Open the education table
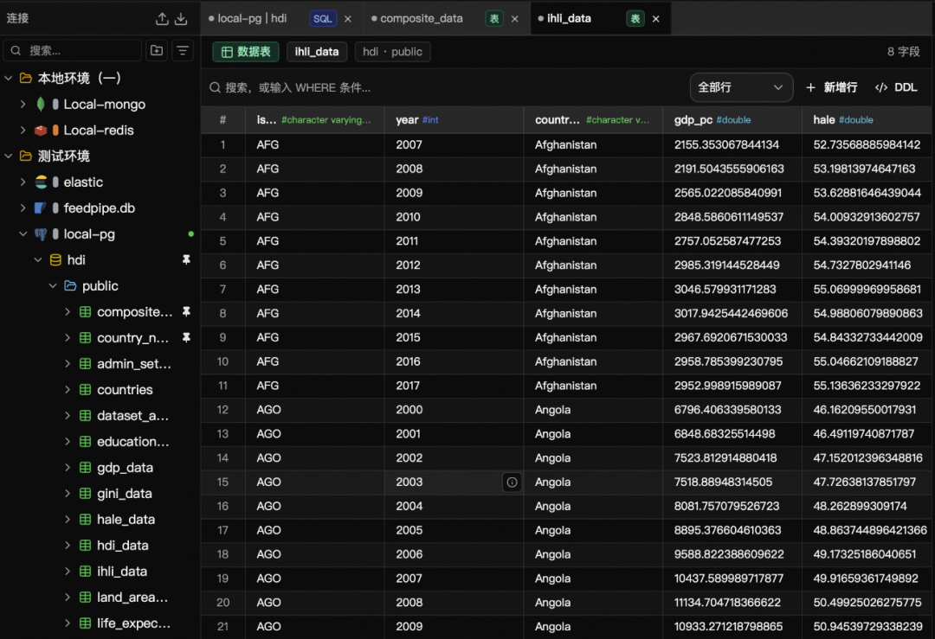Viewport: 935px width, 639px height. click(x=133, y=441)
